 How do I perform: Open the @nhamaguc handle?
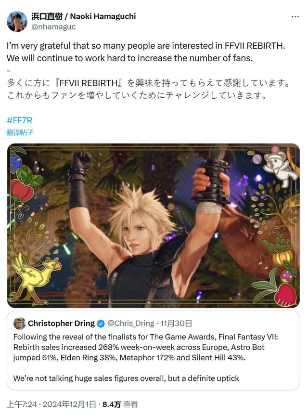click(53, 27)
